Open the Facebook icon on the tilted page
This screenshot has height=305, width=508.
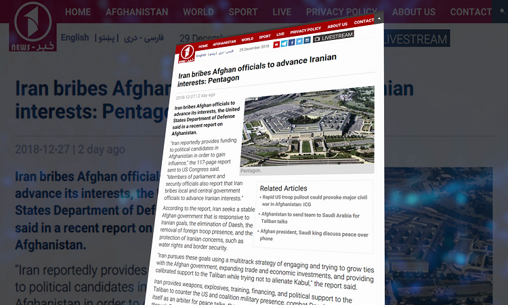pos(291,42)
